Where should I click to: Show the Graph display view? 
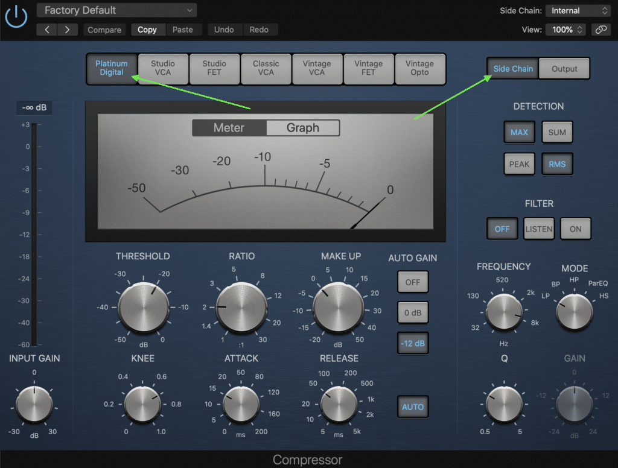click(303, 128)
